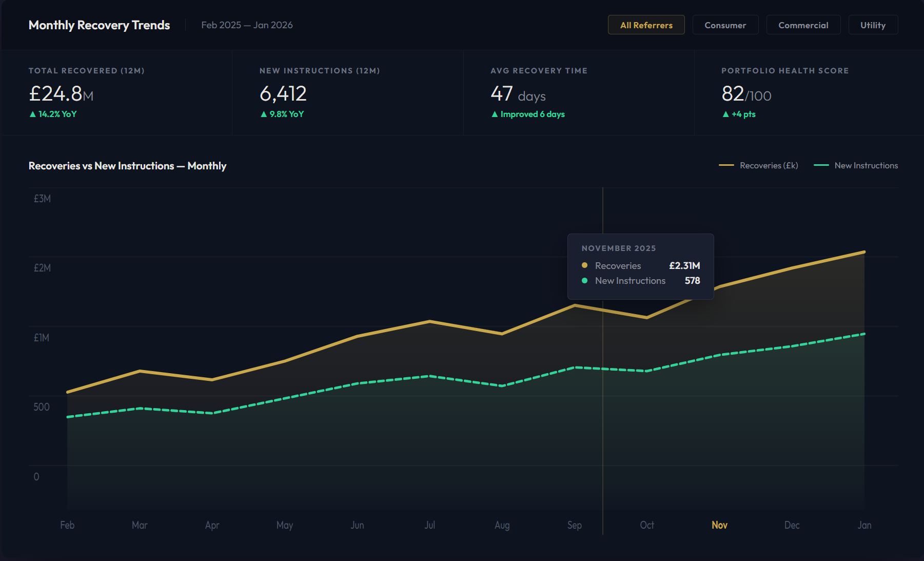Click the Improved 6 days arrow icon
Image resolution: width=924 pixels, height=561 pixels.
(x=494, y=114)
